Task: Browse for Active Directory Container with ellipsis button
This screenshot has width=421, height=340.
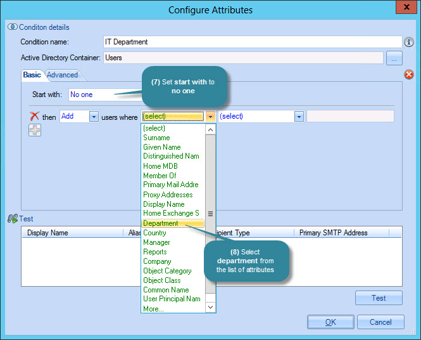Action: [394, 58]
